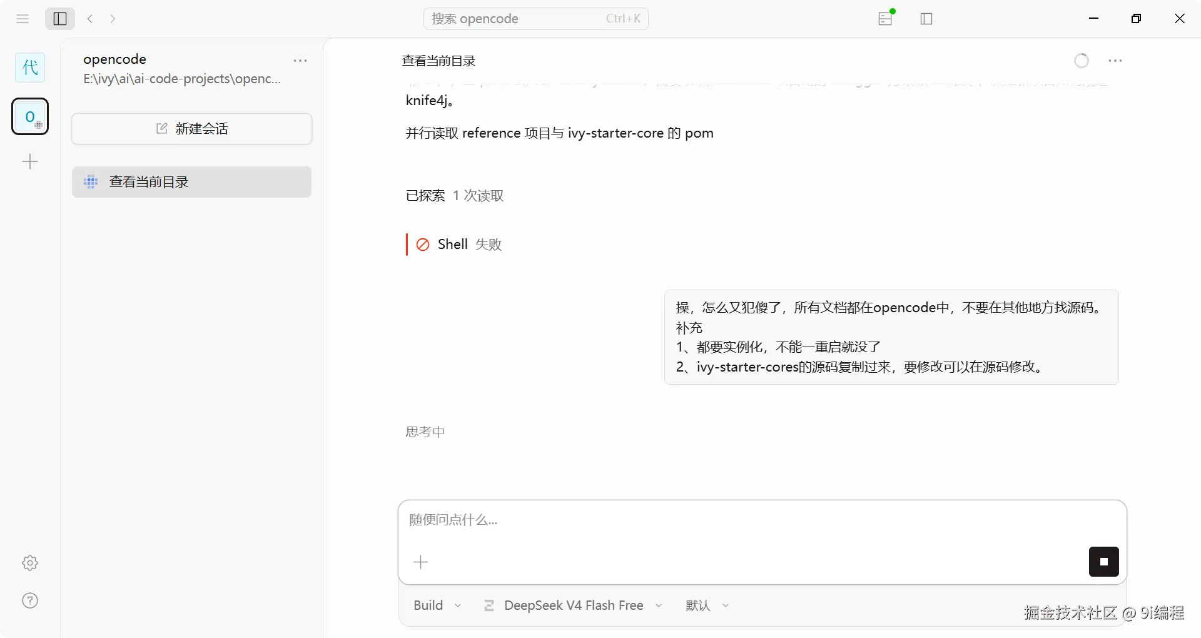The height and width of the screenshot is (638, 1201).
Task: Click the 并行读取 reference 项目 message line
Action: click(x=559, y=133)
